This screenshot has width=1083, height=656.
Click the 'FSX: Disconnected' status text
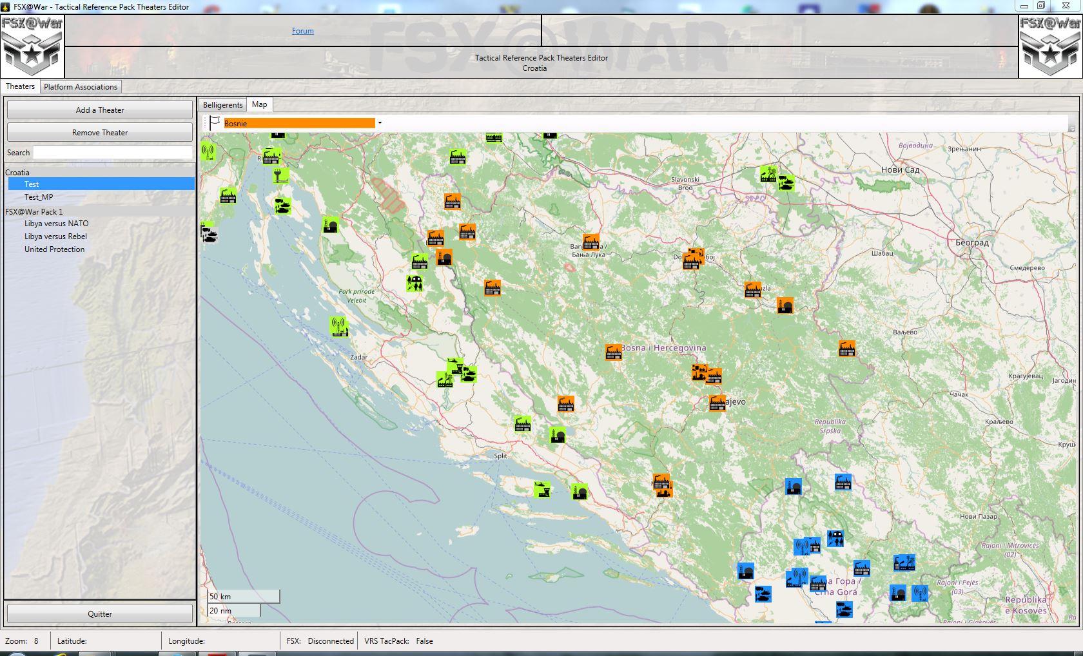pos(320,641)
